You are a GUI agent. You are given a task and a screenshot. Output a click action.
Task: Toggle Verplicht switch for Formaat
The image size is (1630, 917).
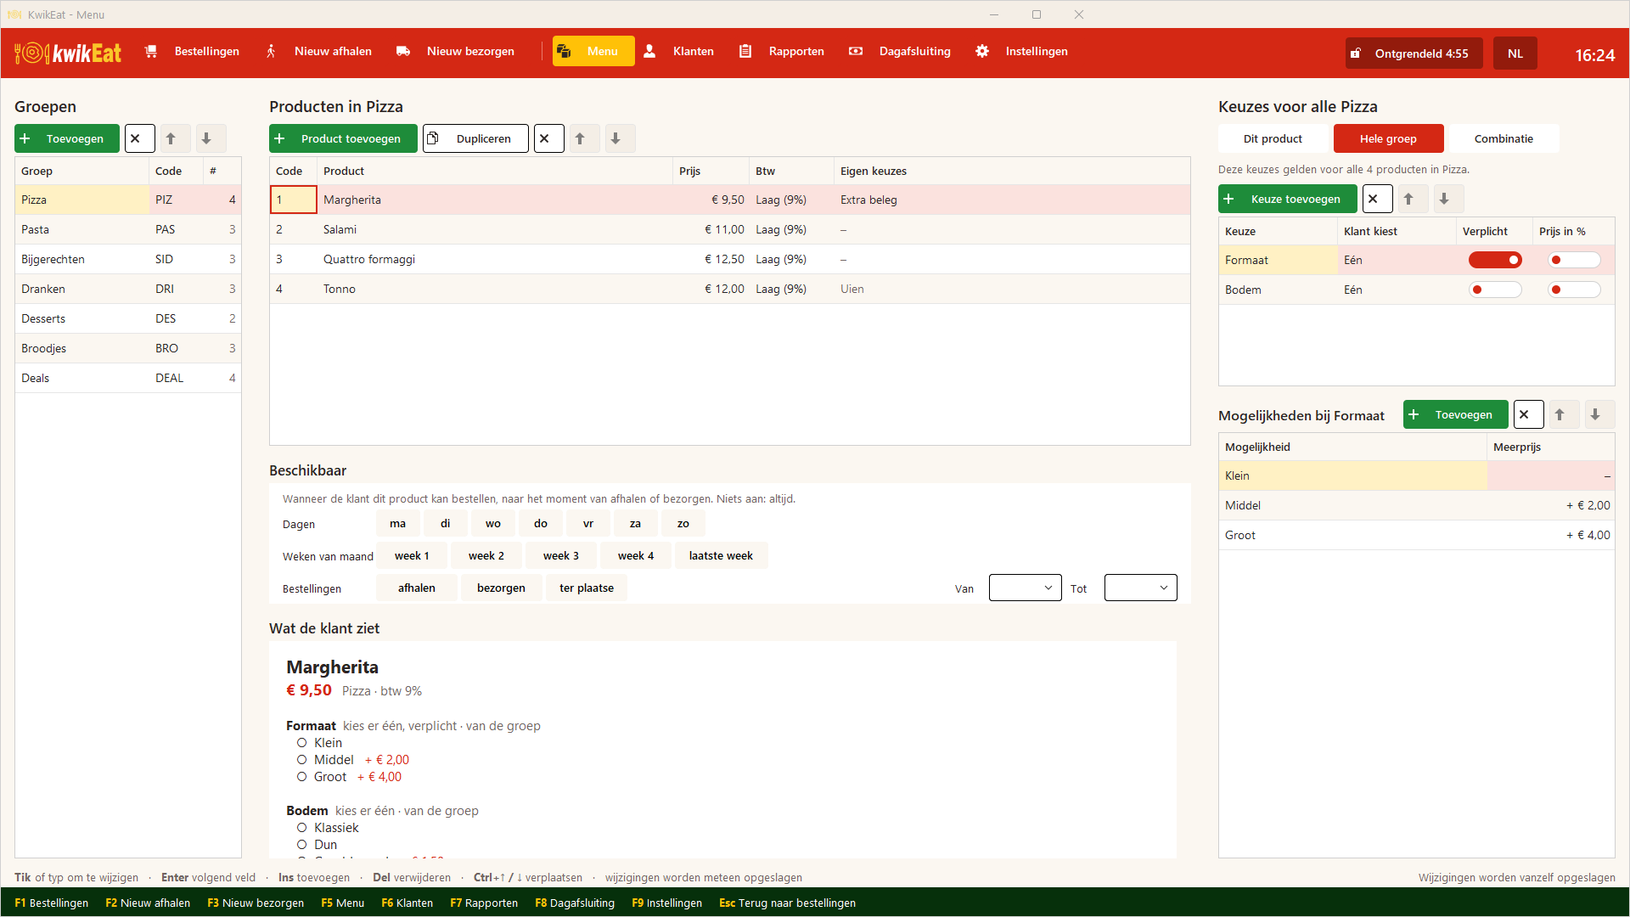pyautogui.click(x=1495, y=260)
